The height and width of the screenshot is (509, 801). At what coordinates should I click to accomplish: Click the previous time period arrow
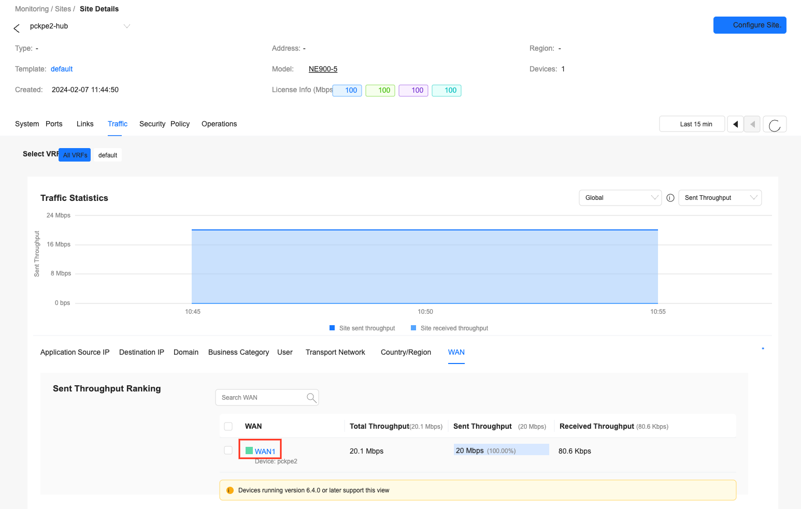[736, 124]
